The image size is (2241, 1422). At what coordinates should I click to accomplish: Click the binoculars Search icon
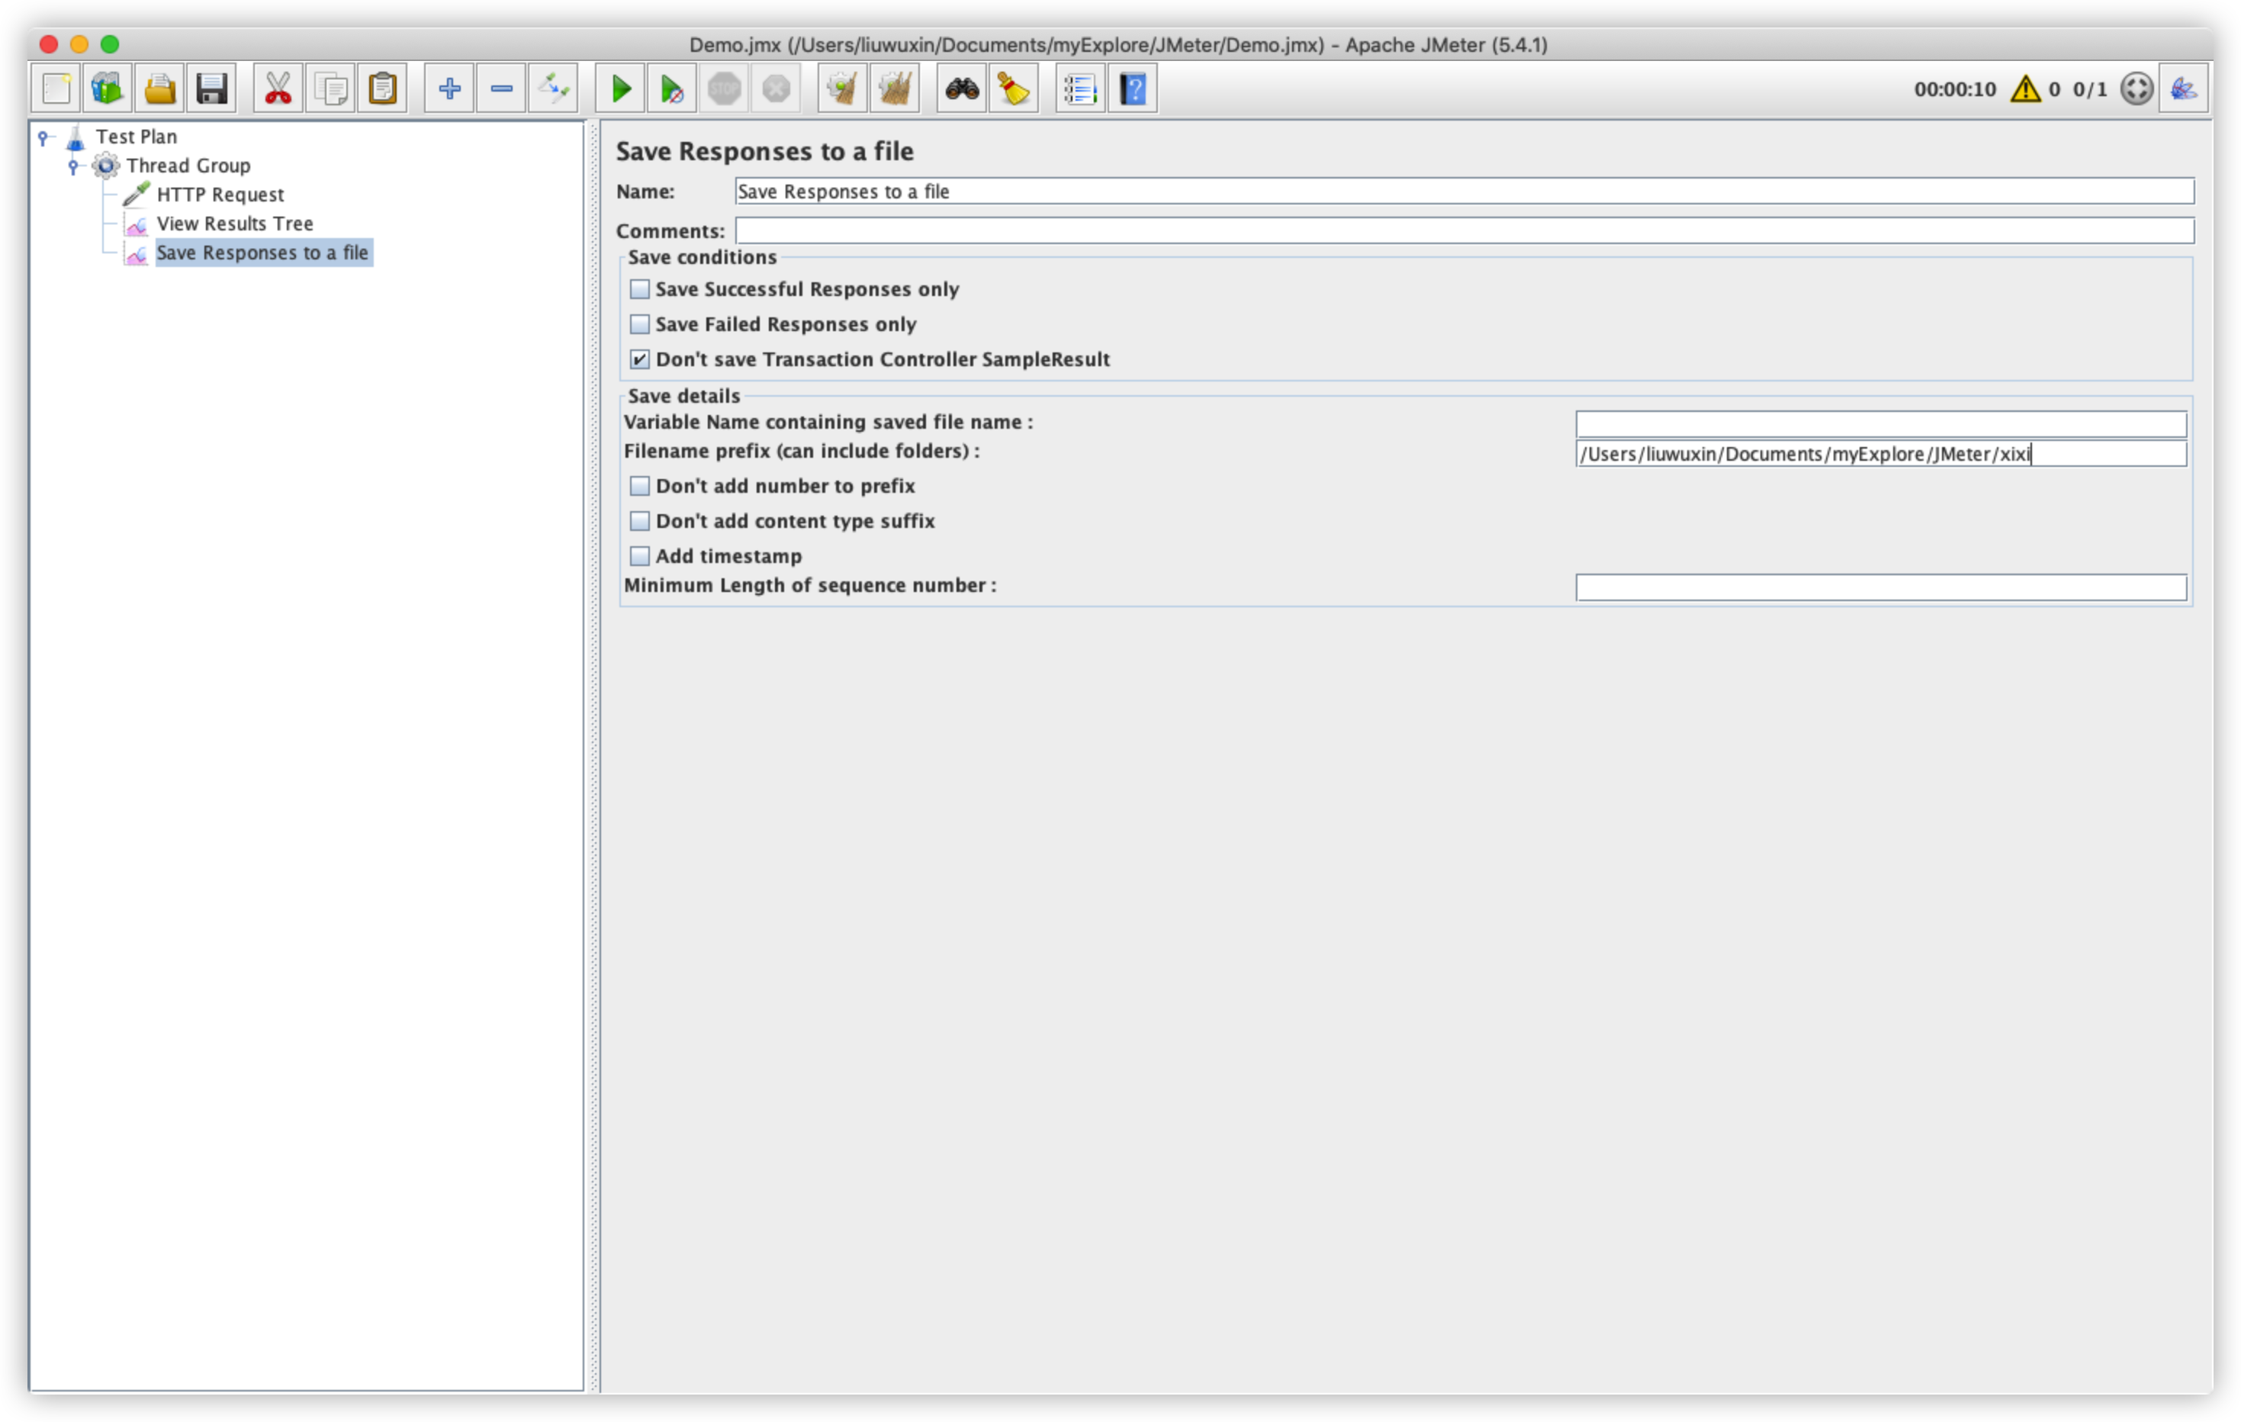(961, 89)
